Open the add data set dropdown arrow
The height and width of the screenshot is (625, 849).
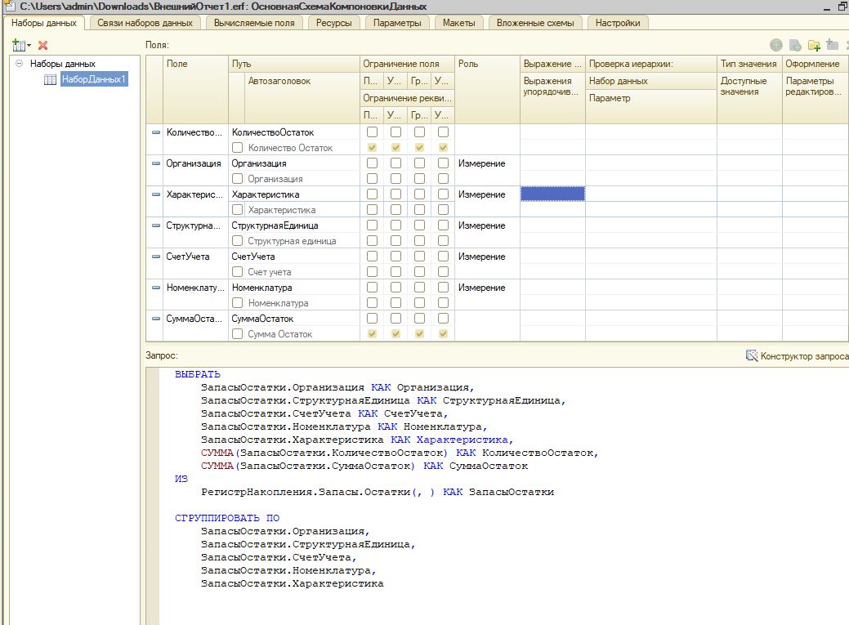coord(29,46)
